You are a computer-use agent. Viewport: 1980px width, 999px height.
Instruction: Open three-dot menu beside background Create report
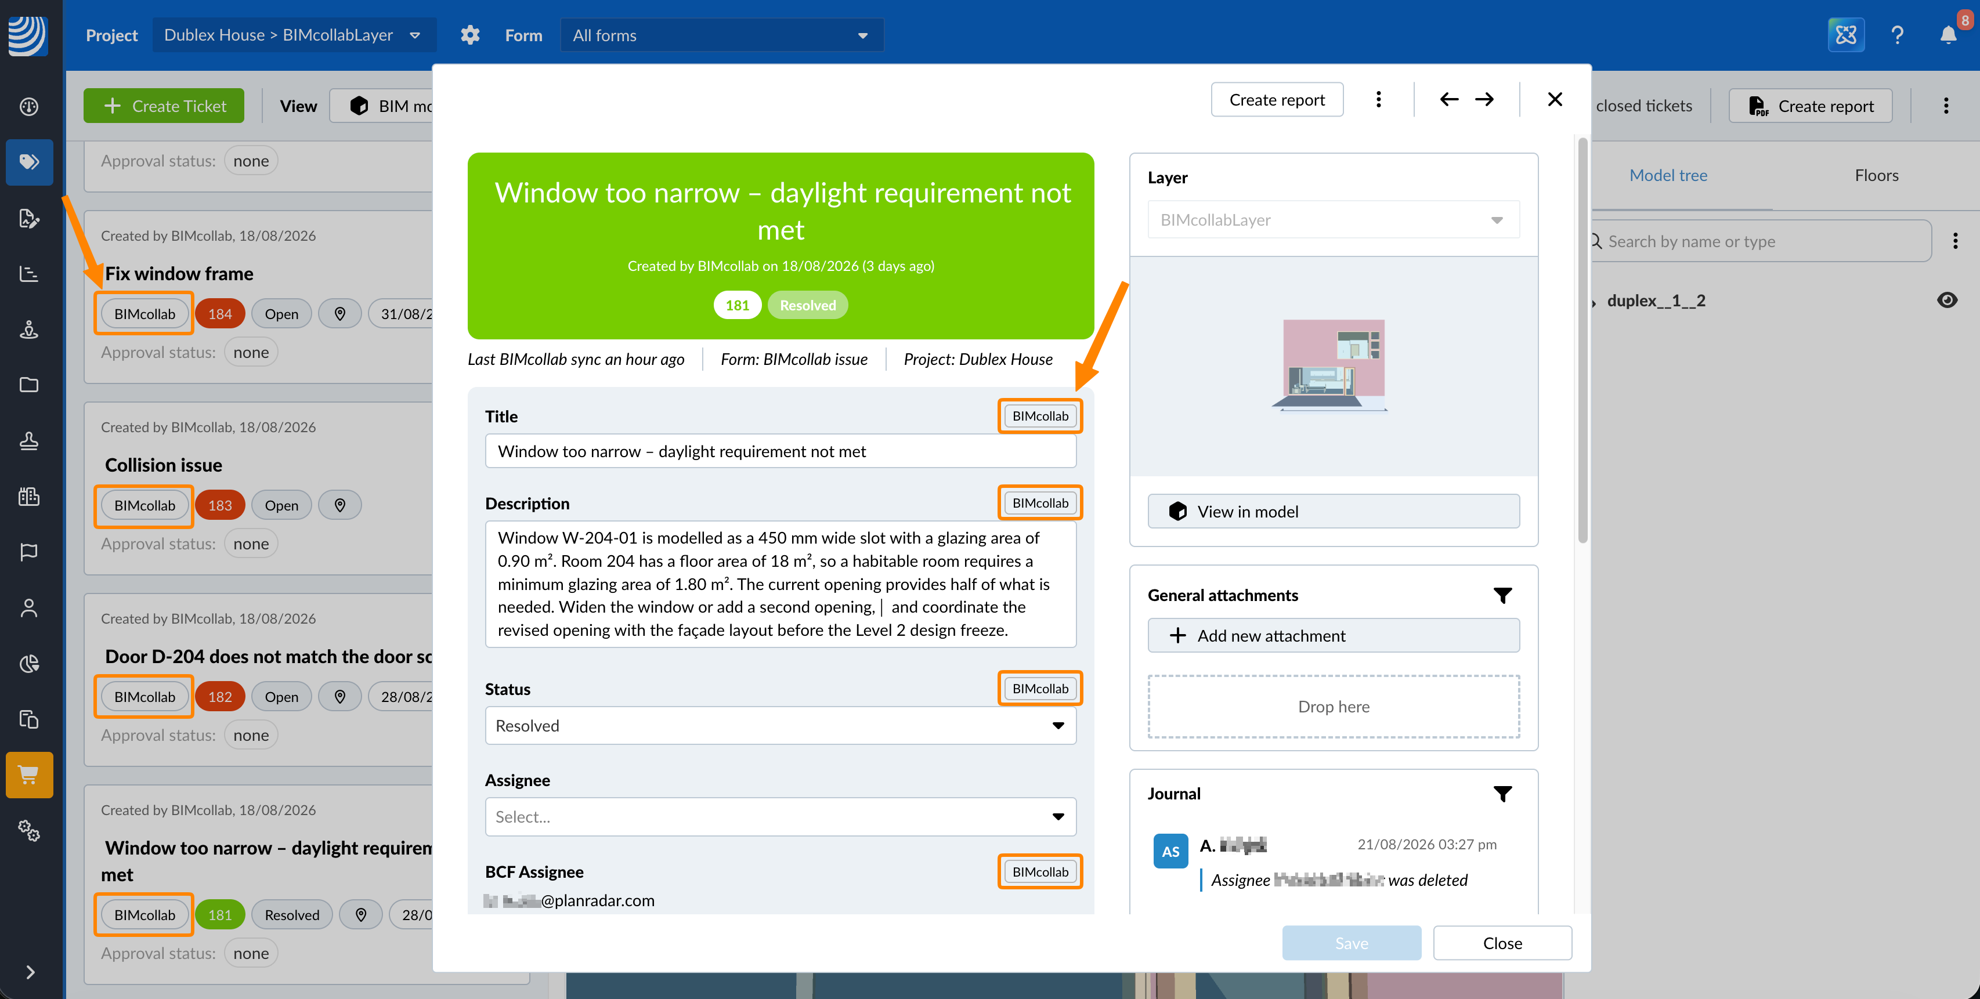pos(1946,106)
